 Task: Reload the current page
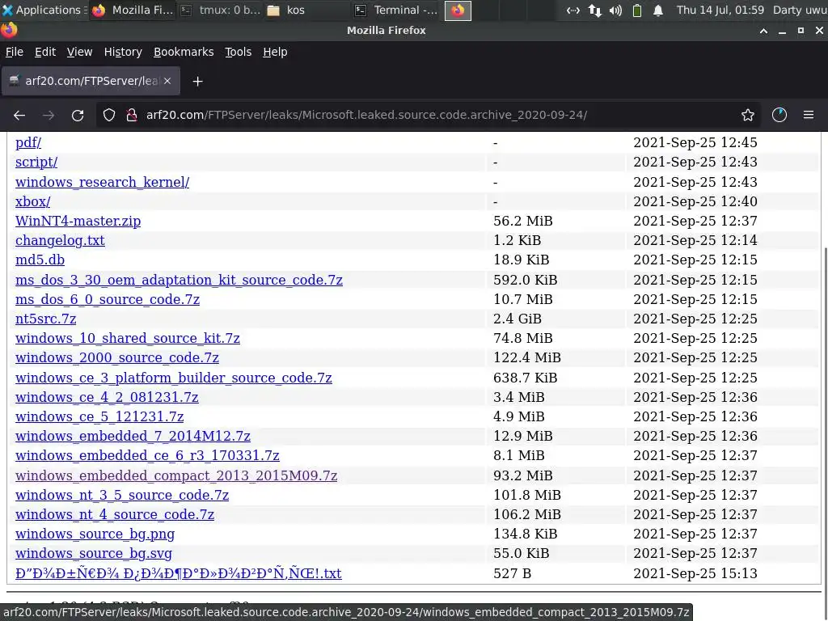click(x=78, y=115)
